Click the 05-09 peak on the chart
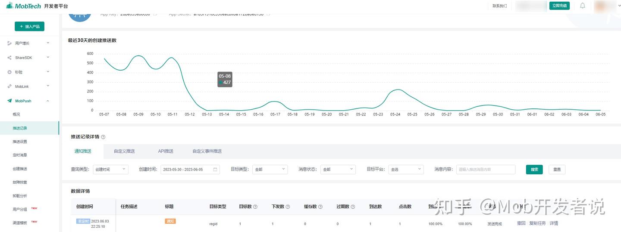 138,56
